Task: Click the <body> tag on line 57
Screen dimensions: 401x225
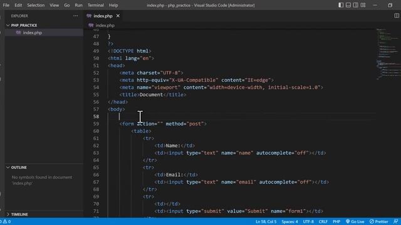Action: pyautogui.click(x=117, y=109)
